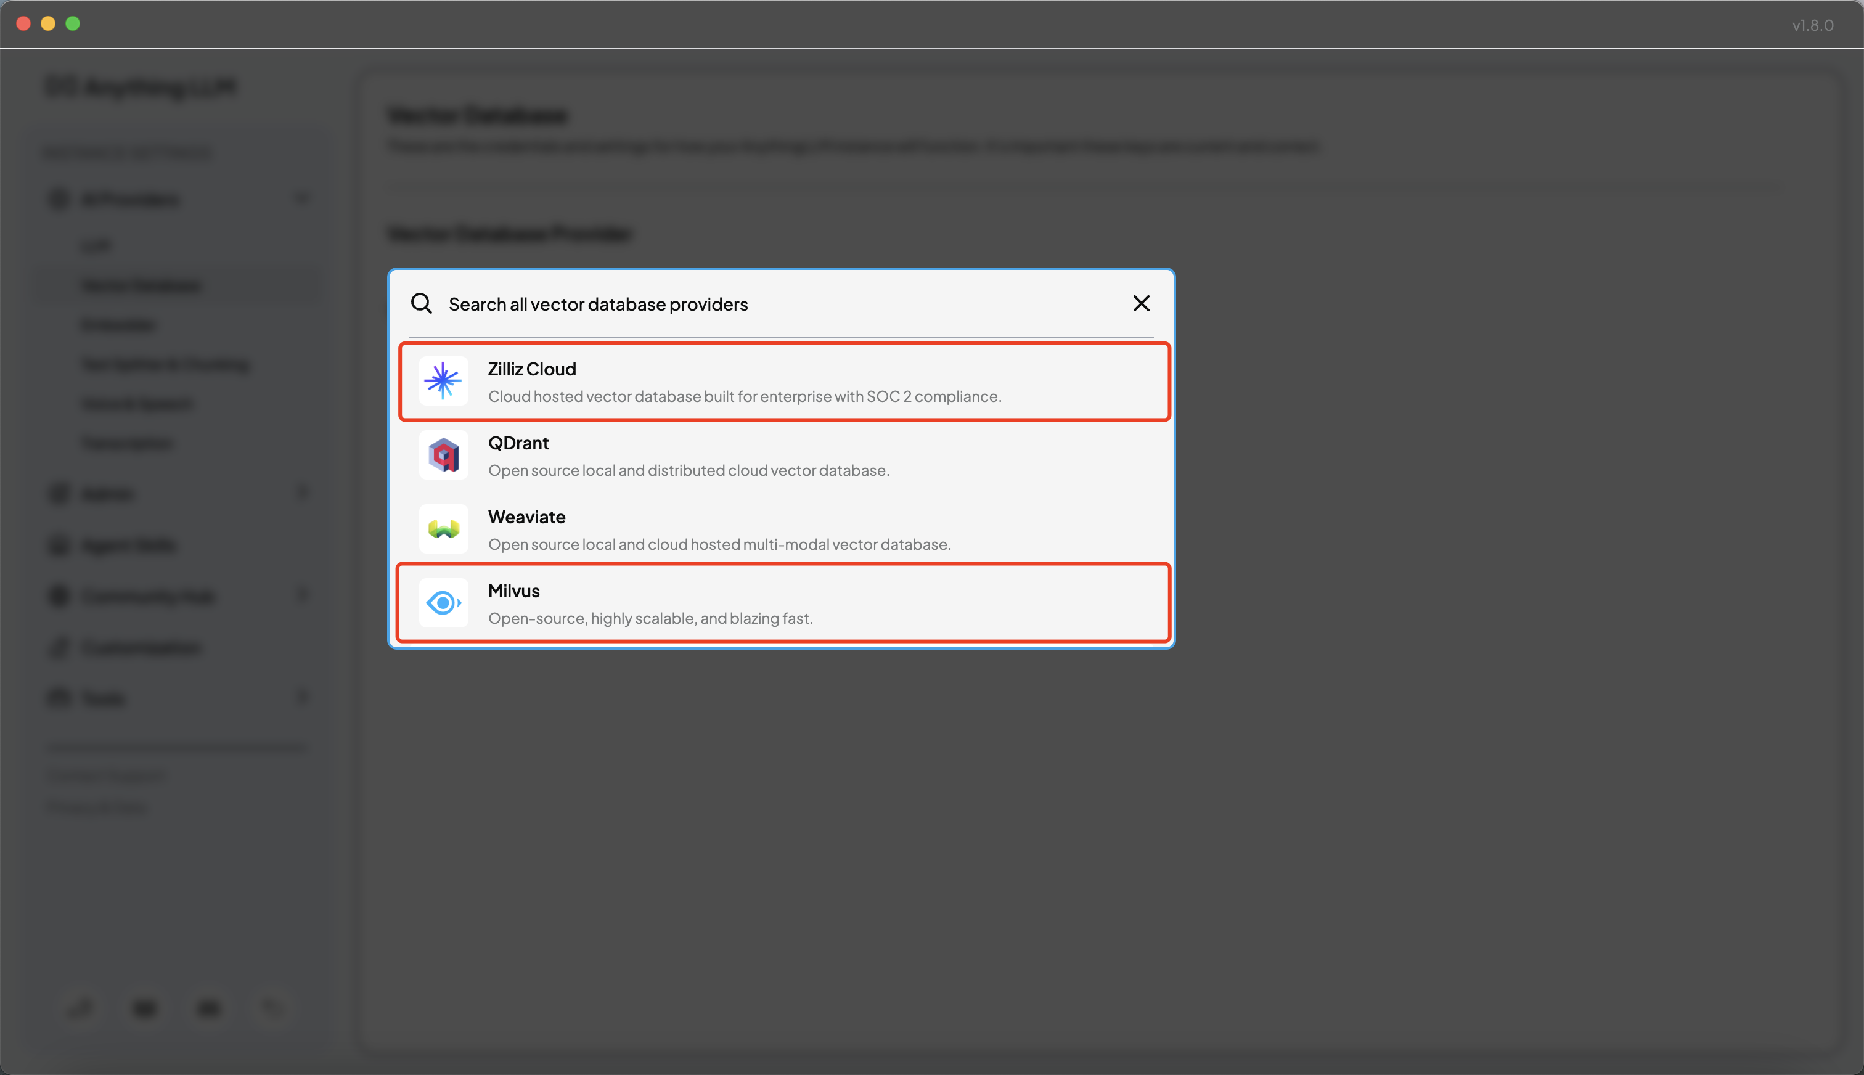Click the Milvus eye logo icon
The image size is (1864, 1075).
pyautogui.click(x=443, y=602)
